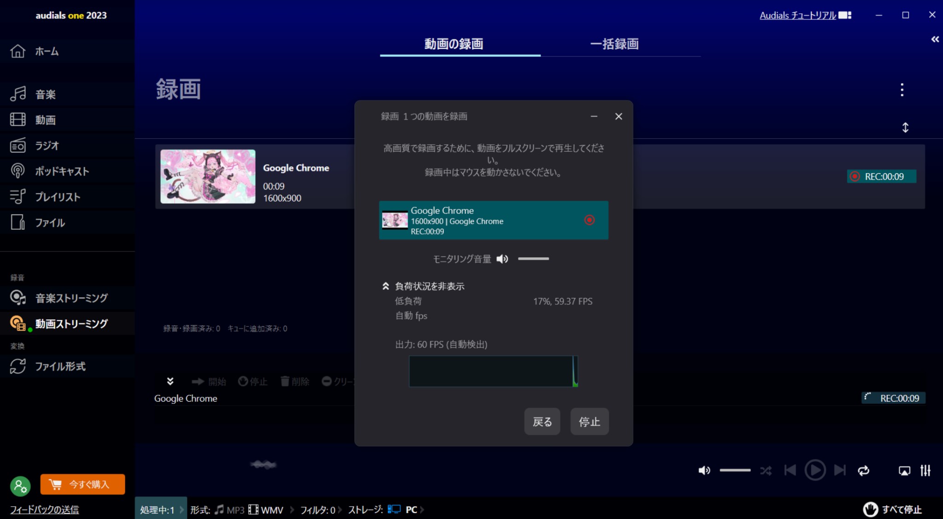Expand the task list double-chevron

170,381
